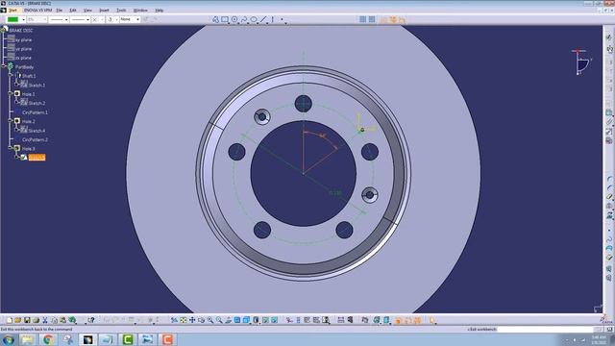Image resolution: width=615 pixels, height=346 pixels.
Task: Toggle the third orange constraint icon
Action: coord(402,19)
